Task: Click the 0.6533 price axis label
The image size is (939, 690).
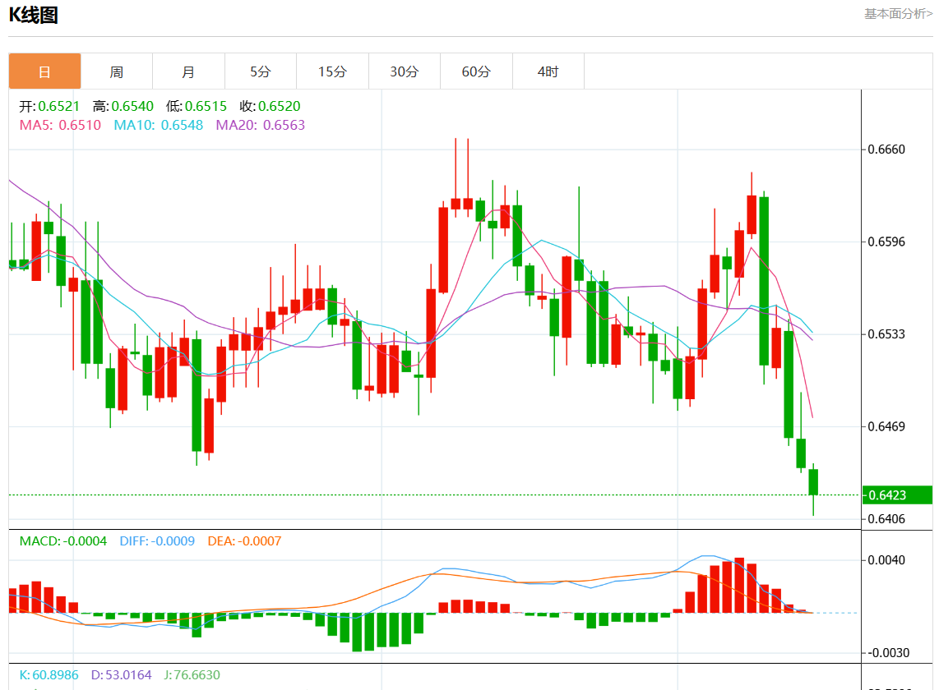Action: (x=886, y=334)
